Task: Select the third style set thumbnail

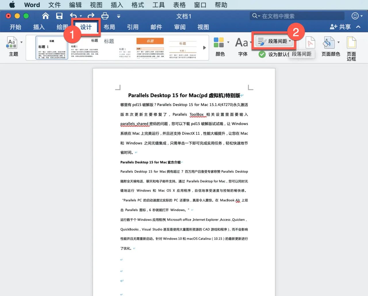Action: [117, 48]
